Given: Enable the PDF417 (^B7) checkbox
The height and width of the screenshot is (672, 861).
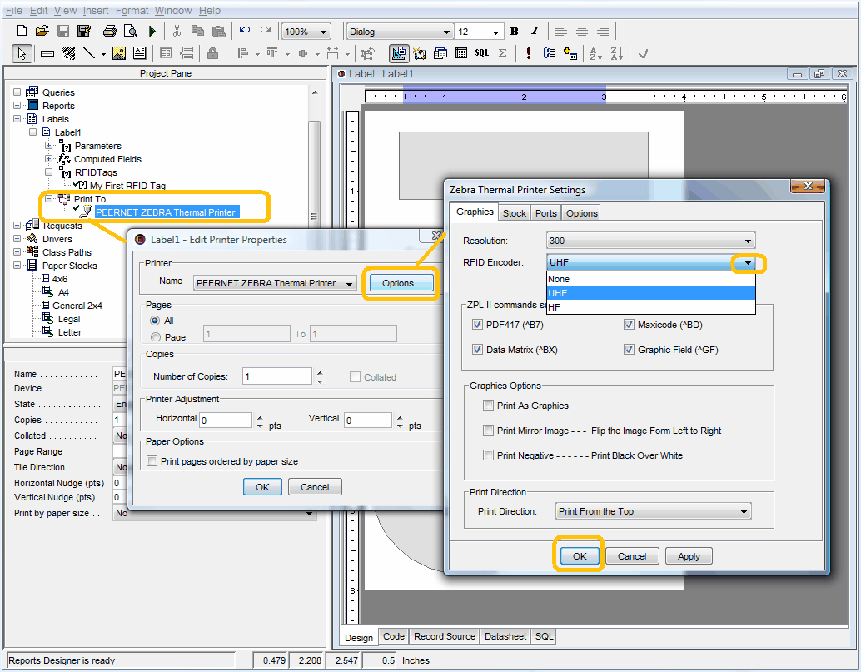Looking at the screenshot, I should (x=477, y=325).
